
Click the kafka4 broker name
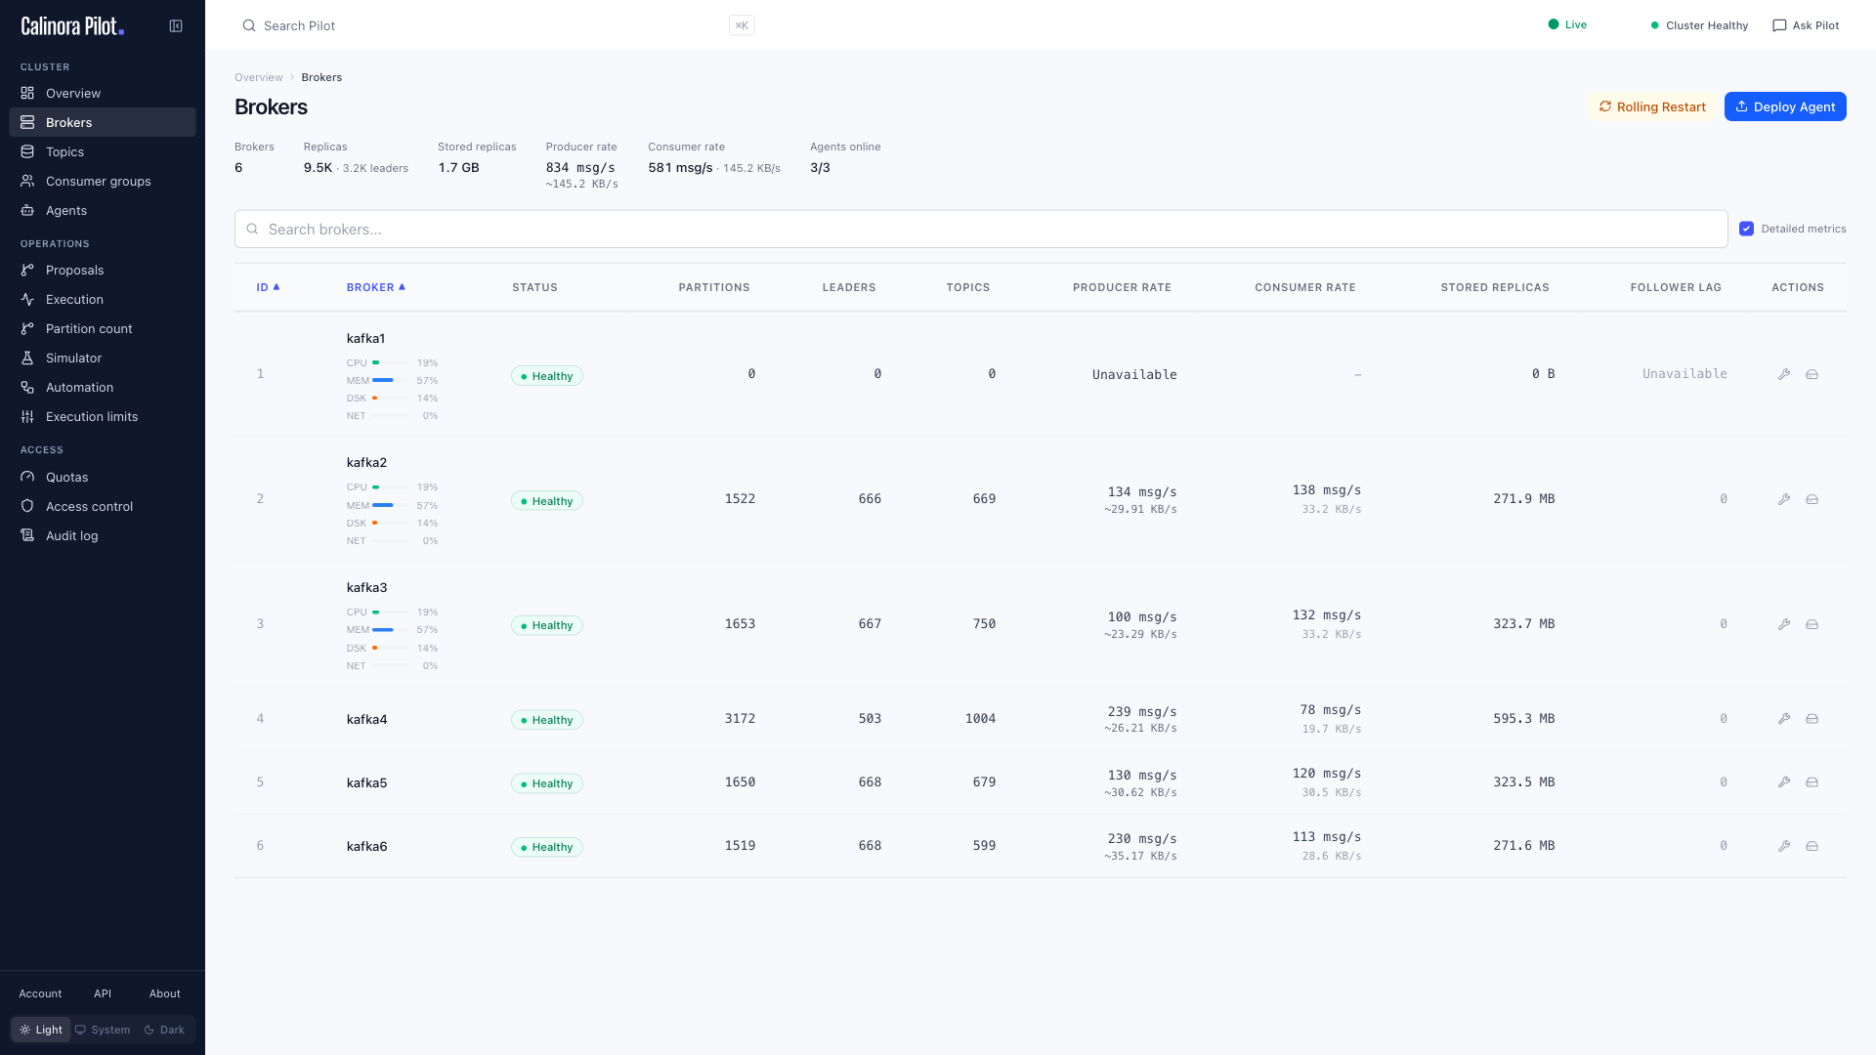(366, 719)
